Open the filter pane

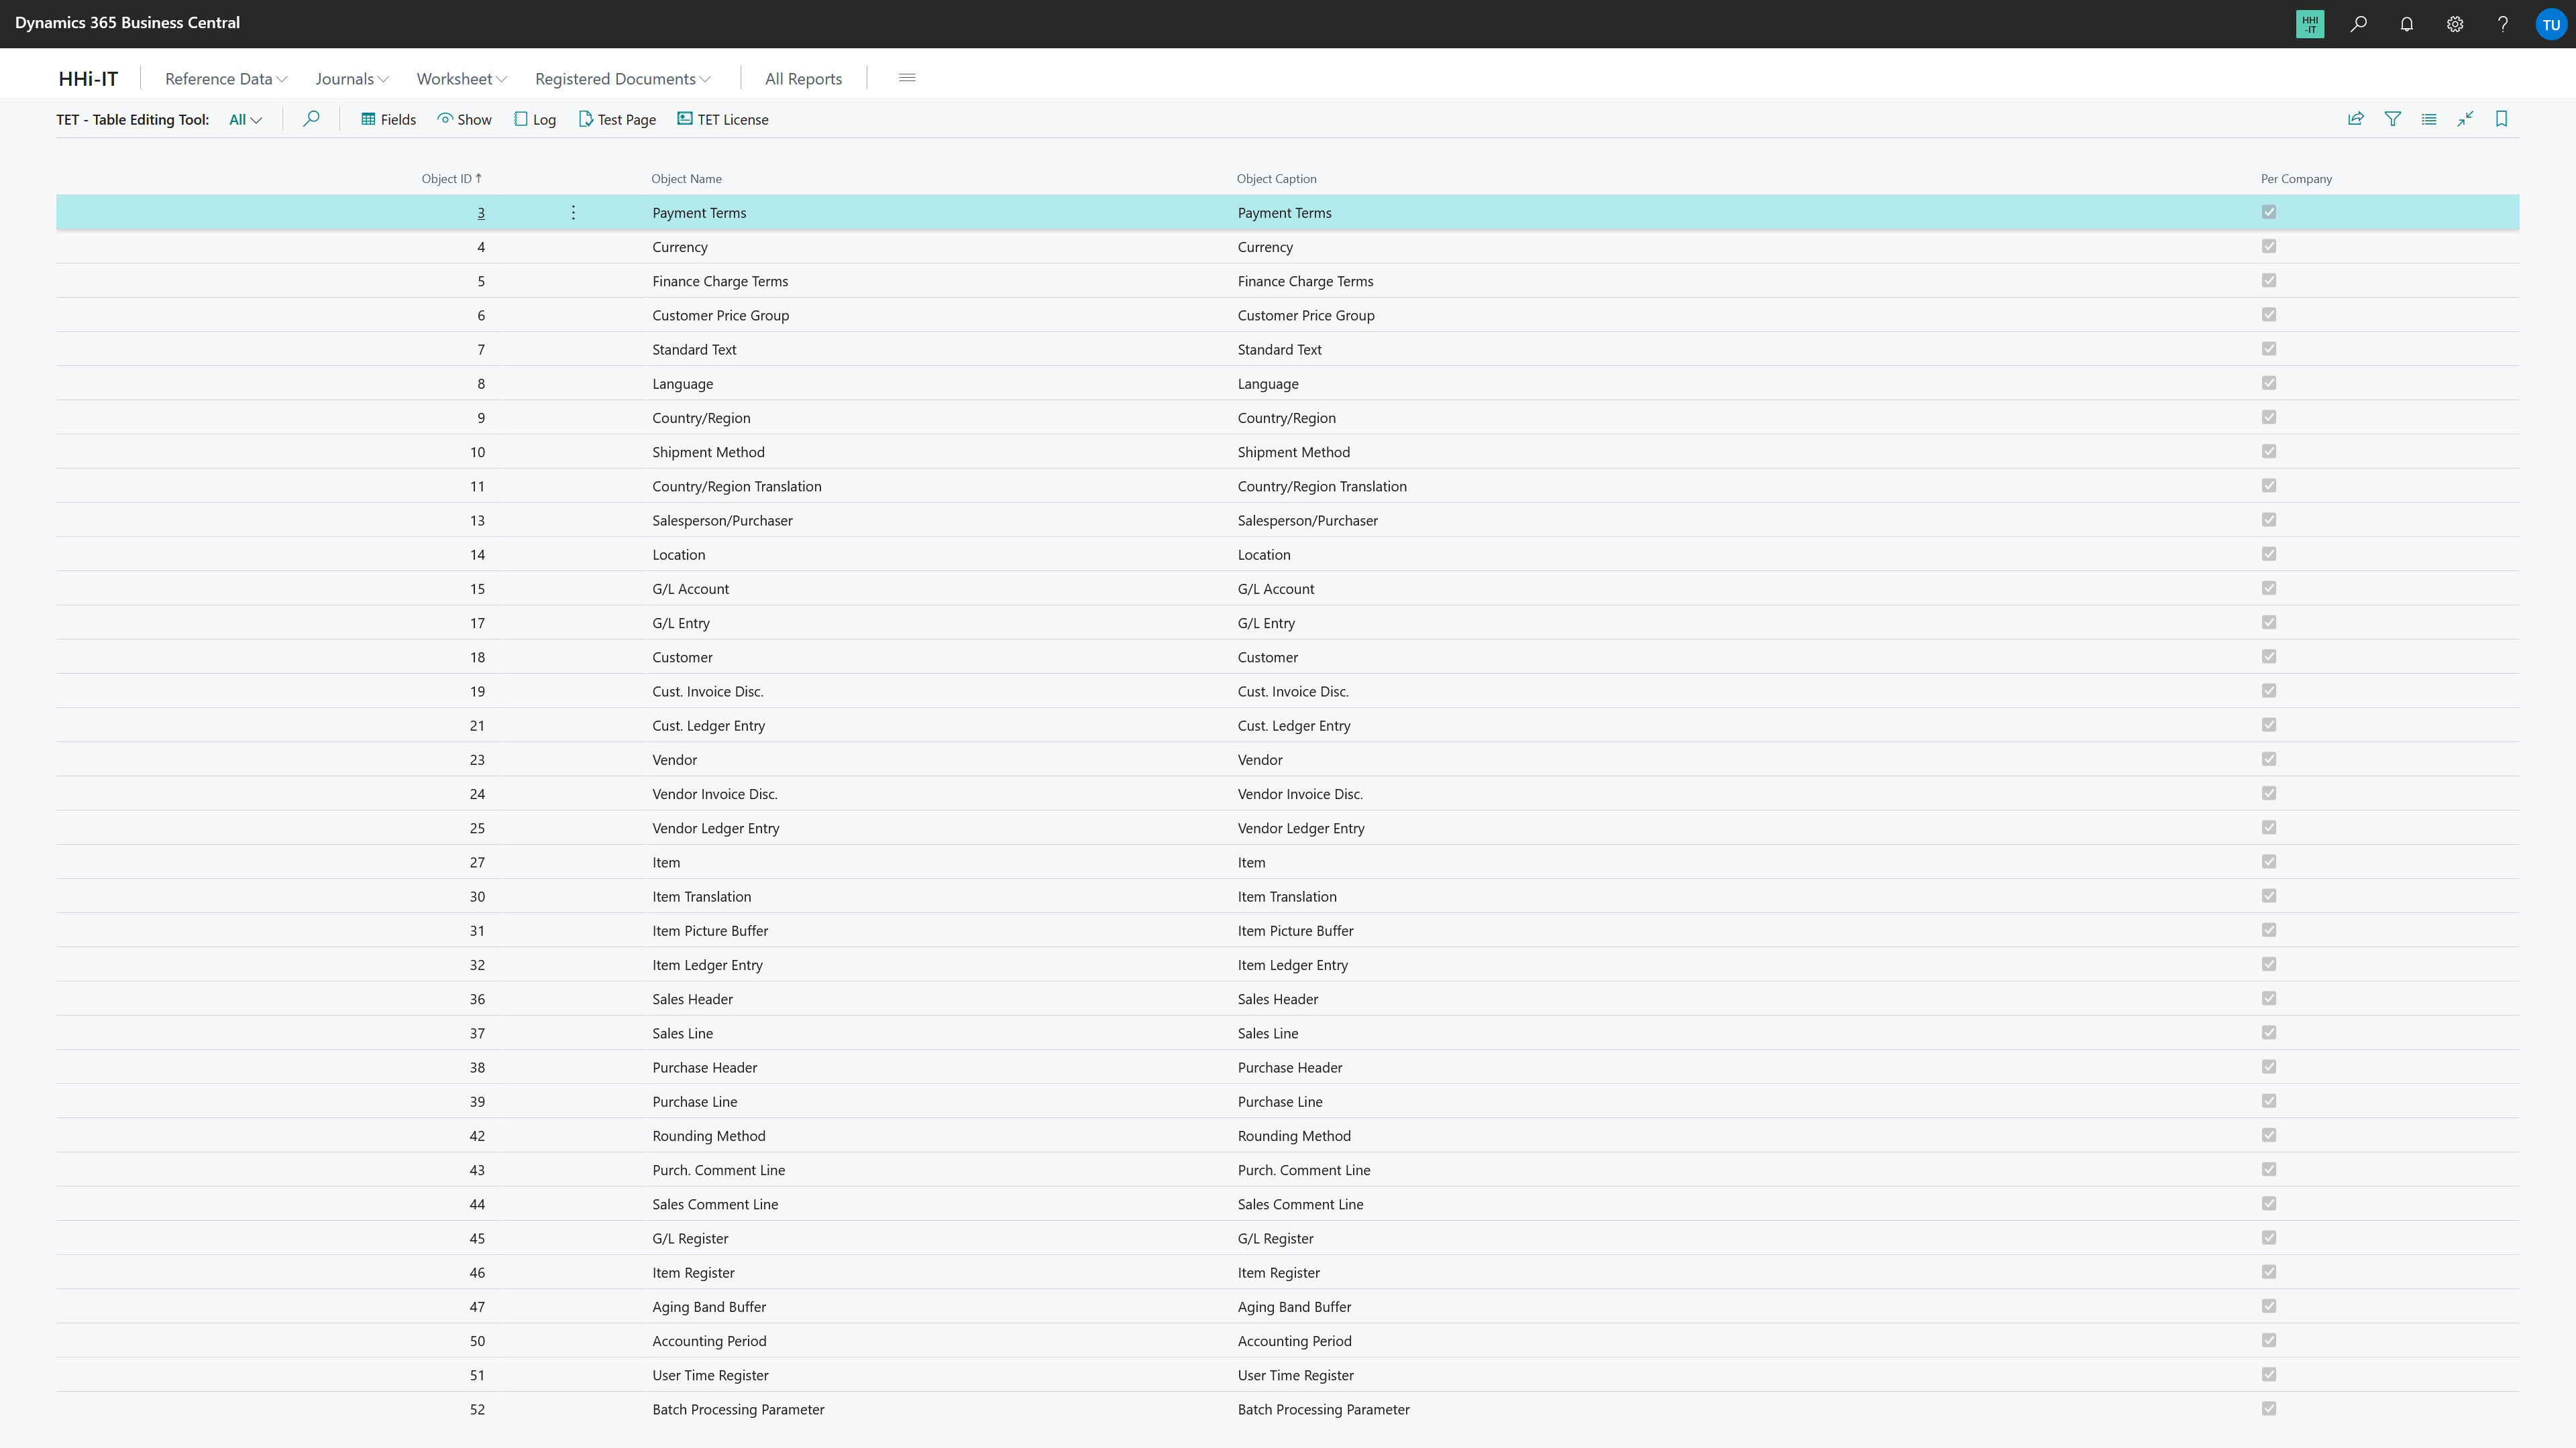click(x=2392, y=119)
